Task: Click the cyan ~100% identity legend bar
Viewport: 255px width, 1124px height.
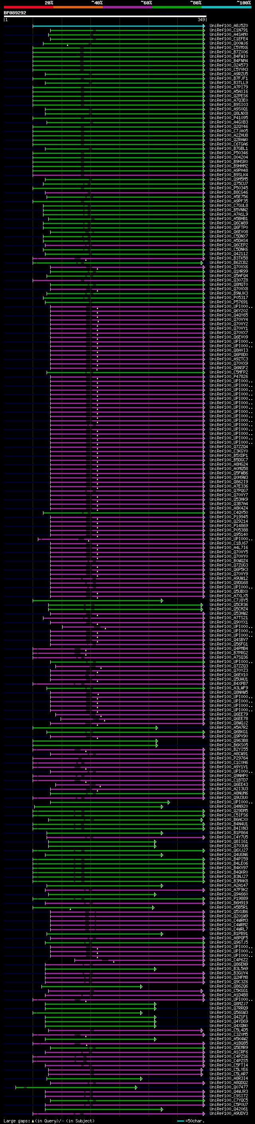Action: (x=227, y=7)
